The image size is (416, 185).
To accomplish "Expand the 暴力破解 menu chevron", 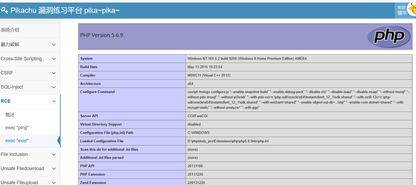I will [54, 45].
